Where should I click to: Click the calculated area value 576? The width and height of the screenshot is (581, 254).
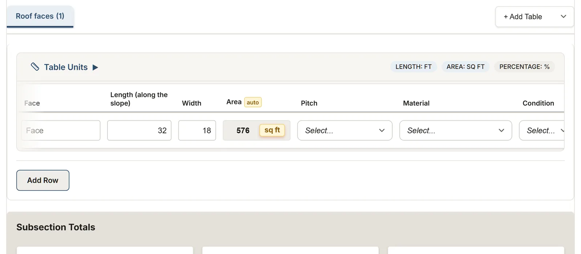point(243,130)
